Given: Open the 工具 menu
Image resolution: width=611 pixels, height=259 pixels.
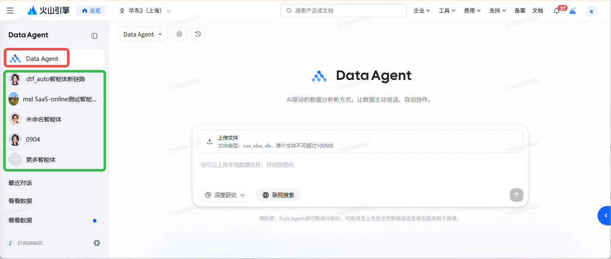Looking at the screenshot, I should tap(447, 11).
